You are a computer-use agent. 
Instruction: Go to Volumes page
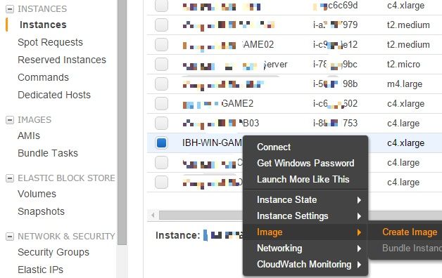point(37,194)
